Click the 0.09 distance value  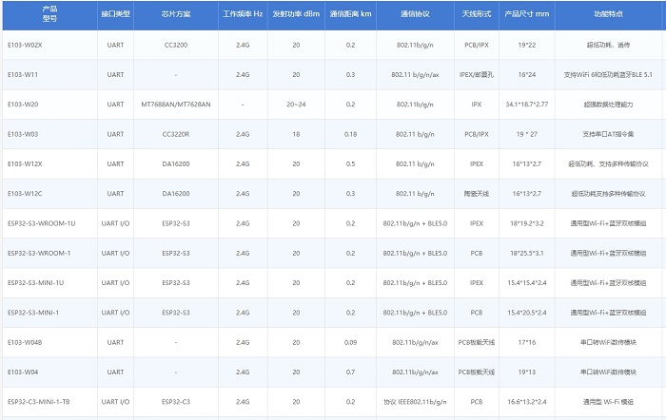[x=350, y=342]
